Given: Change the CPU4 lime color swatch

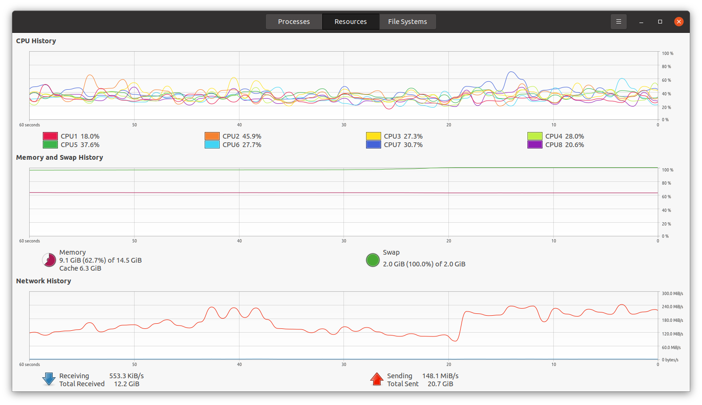Looking at the screenshot, I should click(535, 136).
